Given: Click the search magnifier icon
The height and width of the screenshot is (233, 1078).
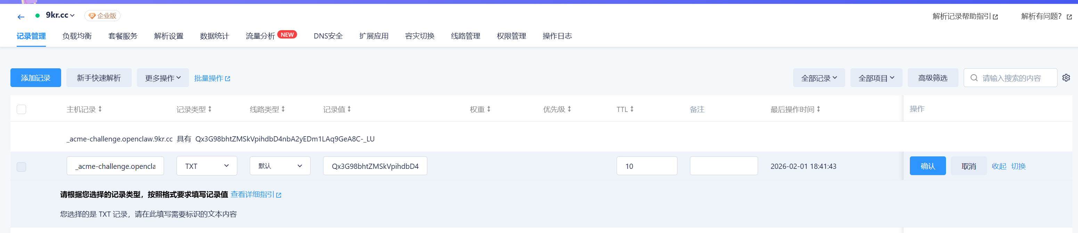Looking at the screenshot, I should tap(974, 78).
